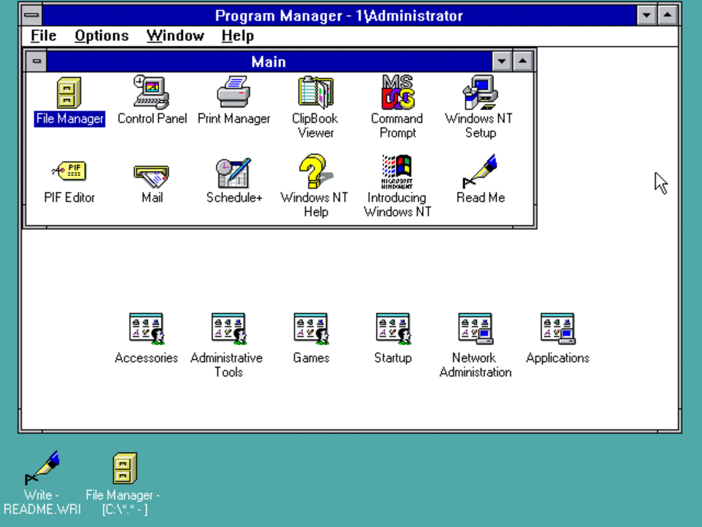Click the 'Network Administration' label text
This screenshot has height=527, width=702.
[475, 365]
